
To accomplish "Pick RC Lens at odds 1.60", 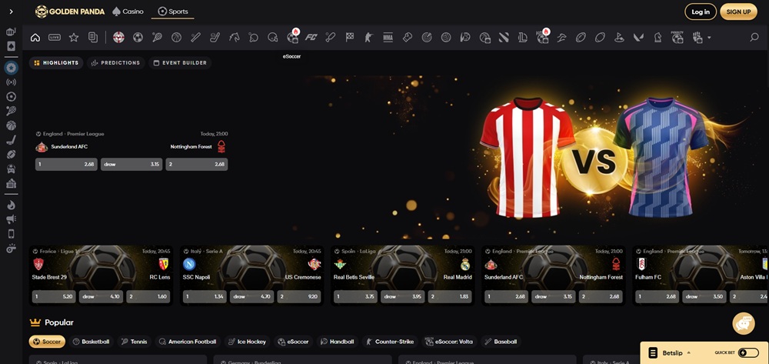I will point(148,296).
